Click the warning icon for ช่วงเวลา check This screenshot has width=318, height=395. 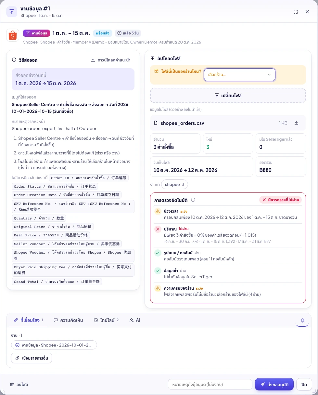coord(158,212)
